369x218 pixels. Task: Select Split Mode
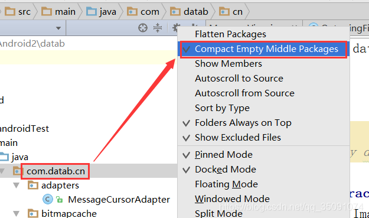pyautogui.click(x=263, y=213)
